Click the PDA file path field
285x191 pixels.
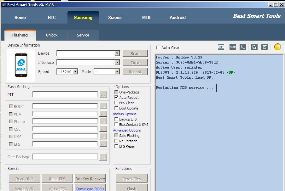click(x=65, y=114)
